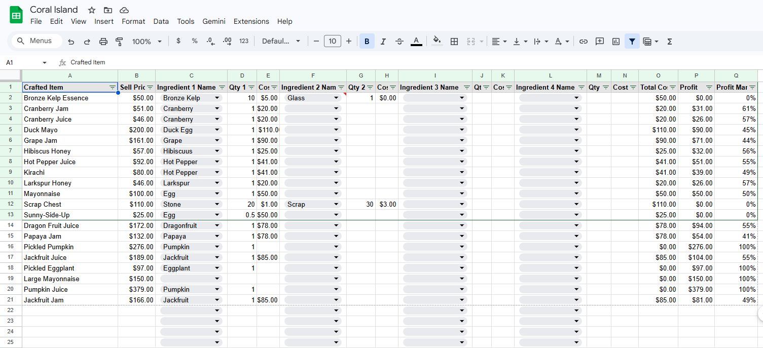Select the Paint format tool
The image size is (763, 348).
coord(120,42)
